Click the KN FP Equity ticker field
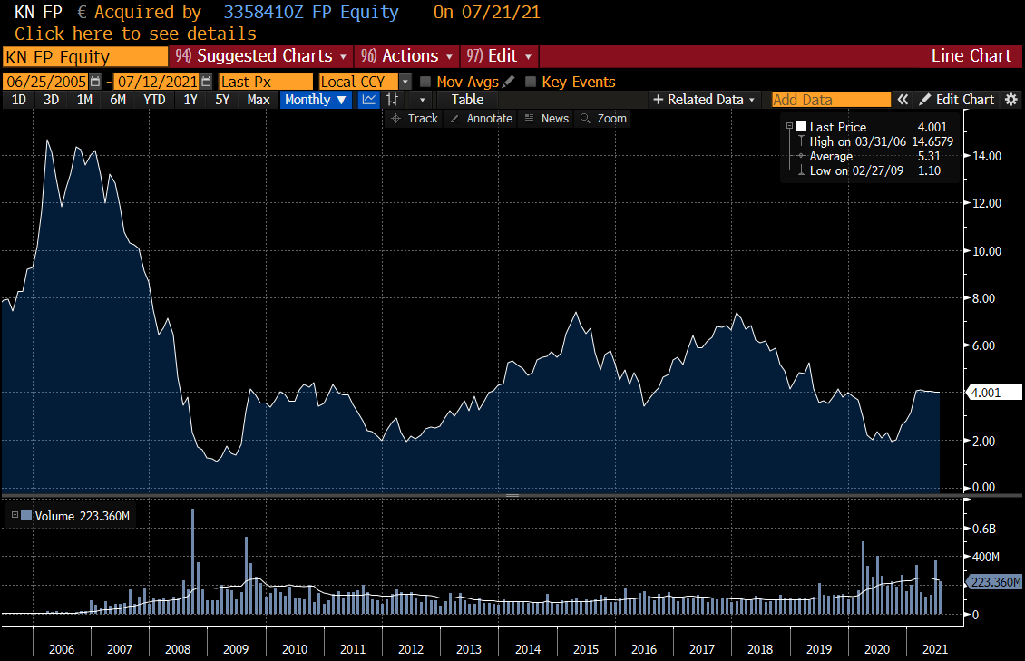 pyautogui.click(x=85, y=57)
